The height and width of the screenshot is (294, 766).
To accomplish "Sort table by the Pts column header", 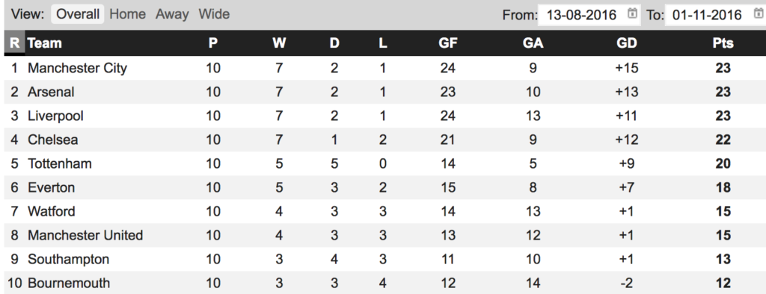I will [723, 43].
